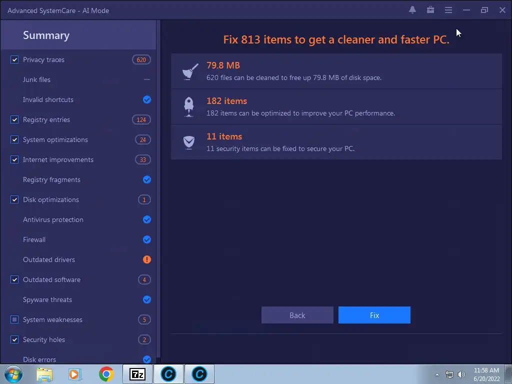This screenshot has width=512, height=384.
Task: Click the Fix button
Action: (374, 315)
